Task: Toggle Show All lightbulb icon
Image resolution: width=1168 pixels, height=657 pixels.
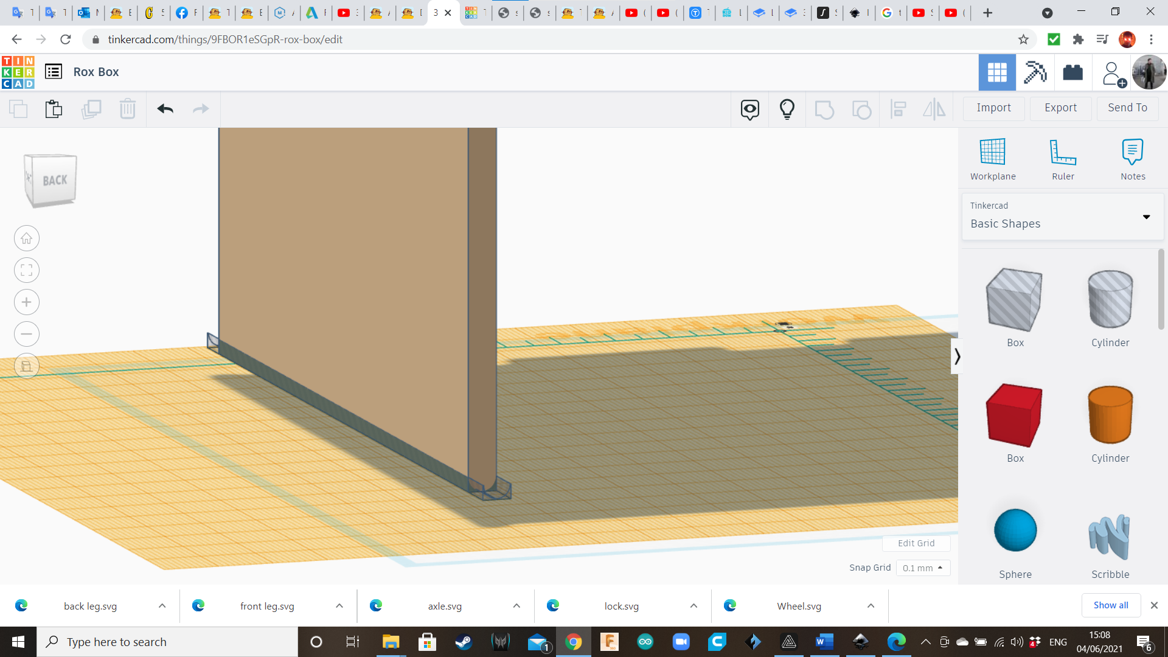Action: click(787, 109)
